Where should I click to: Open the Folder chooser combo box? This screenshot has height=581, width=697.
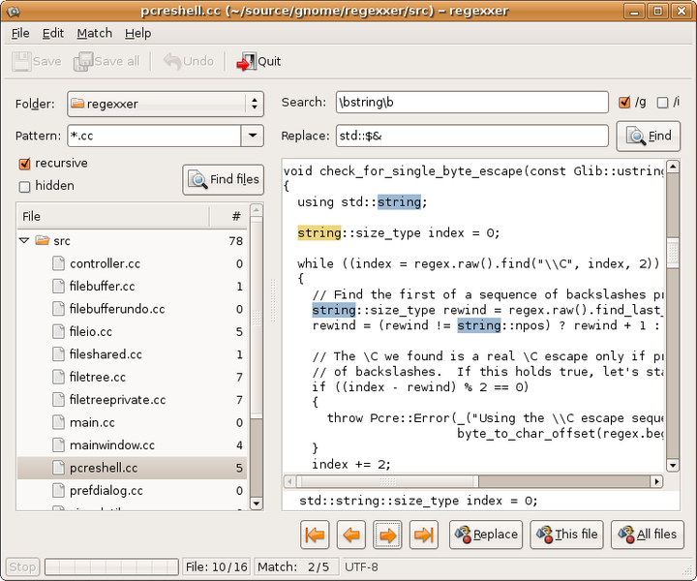(166, 104)
